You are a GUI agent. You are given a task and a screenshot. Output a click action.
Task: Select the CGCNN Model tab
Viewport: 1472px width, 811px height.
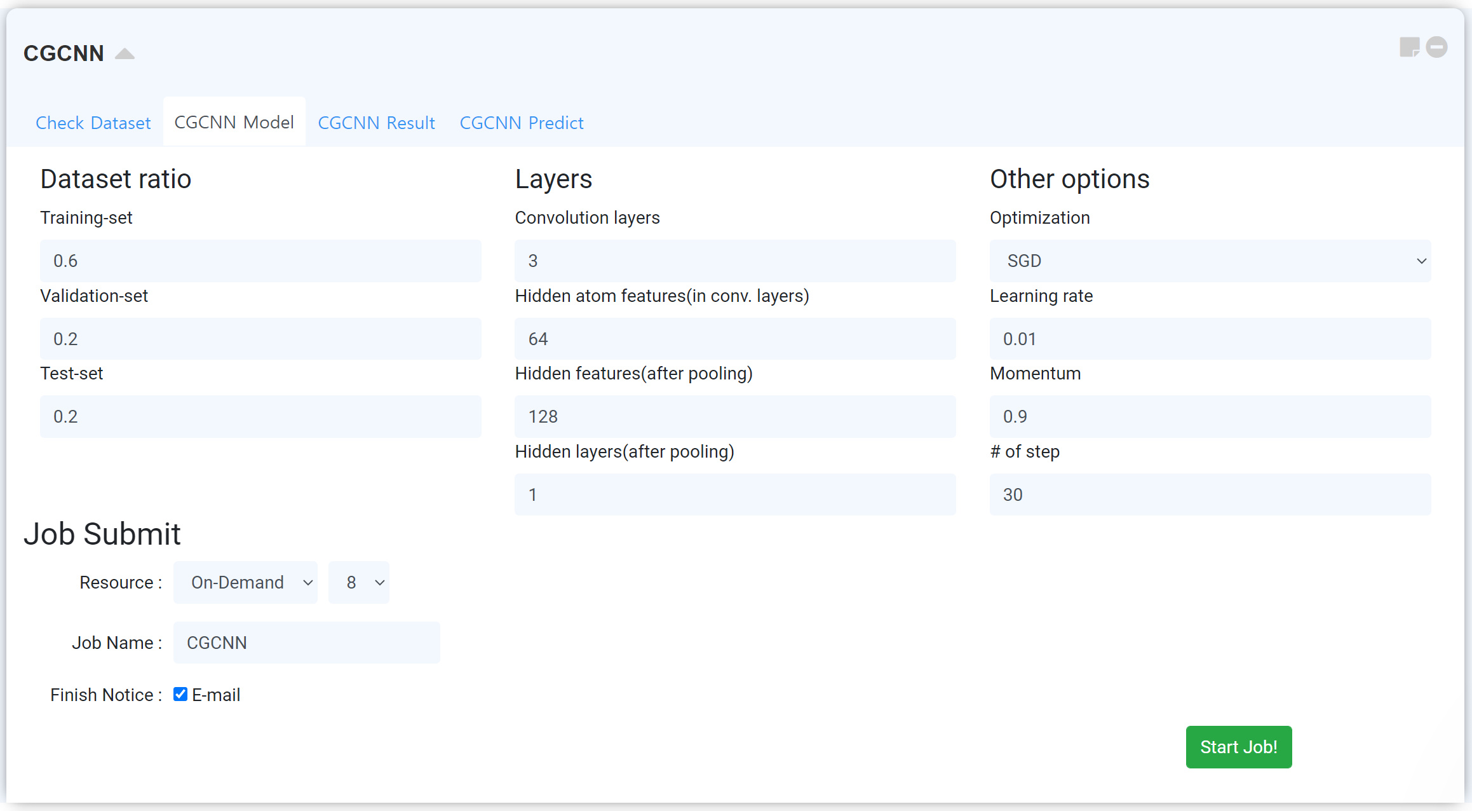click(234, 122)
